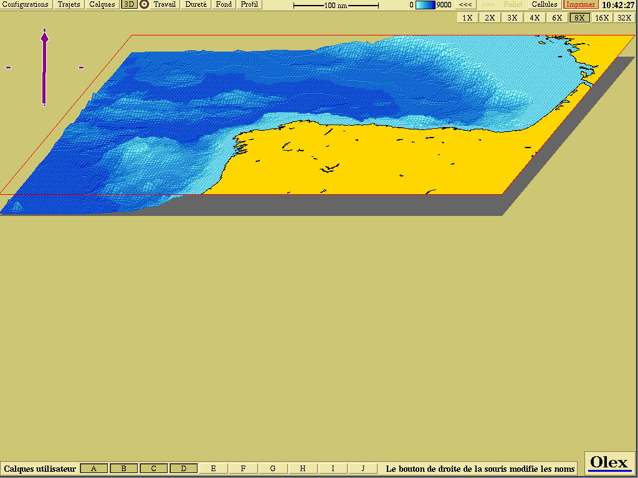Click the blue depth color scale swatch

click(425, 5)
